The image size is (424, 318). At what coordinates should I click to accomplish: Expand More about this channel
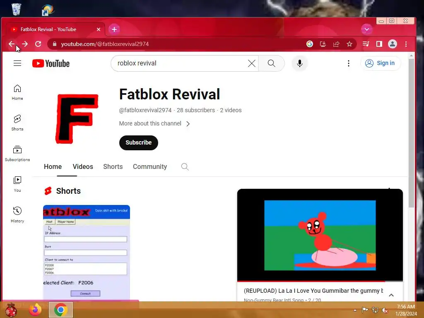tap(154, 123)
